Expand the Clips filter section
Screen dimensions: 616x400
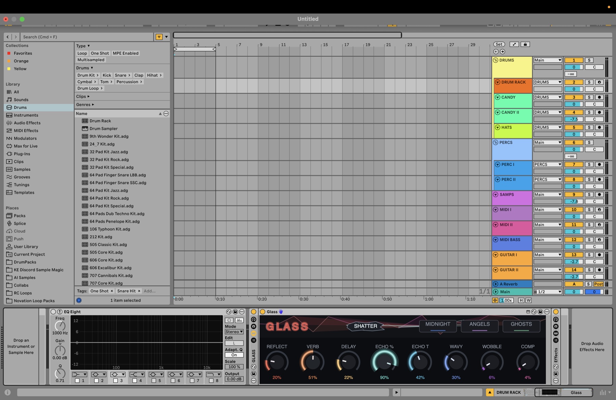click(83, 96)
